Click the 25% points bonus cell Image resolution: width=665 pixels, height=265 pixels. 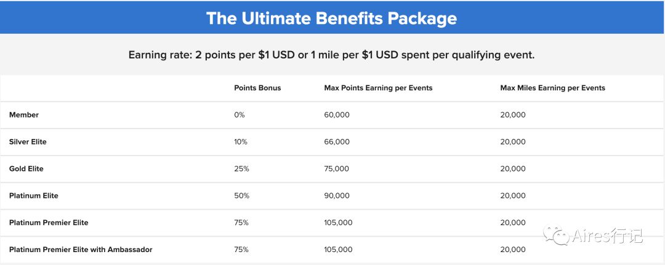(241, 168)
